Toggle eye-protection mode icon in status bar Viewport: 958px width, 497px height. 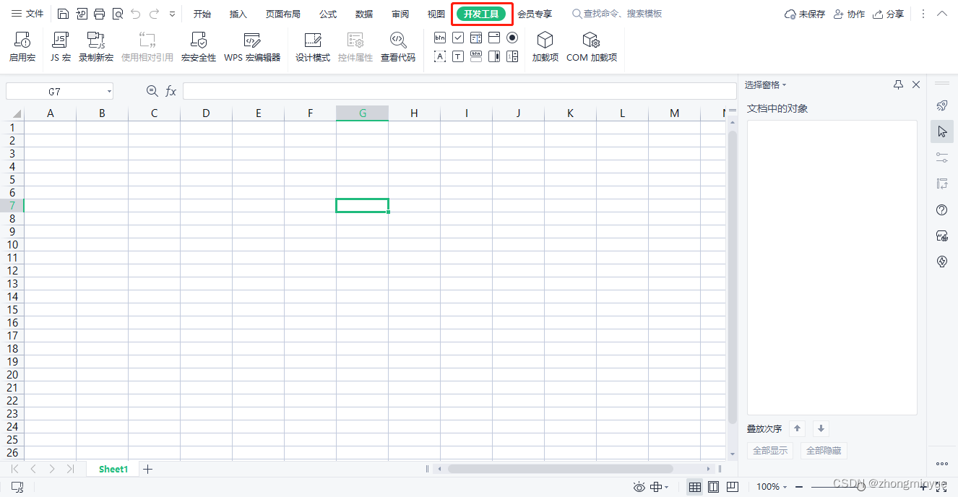click(x=639, y=487)
